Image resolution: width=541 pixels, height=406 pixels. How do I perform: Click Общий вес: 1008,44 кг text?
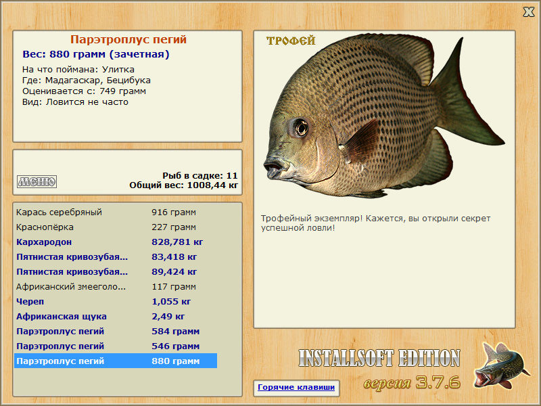[x=183, y=185]
